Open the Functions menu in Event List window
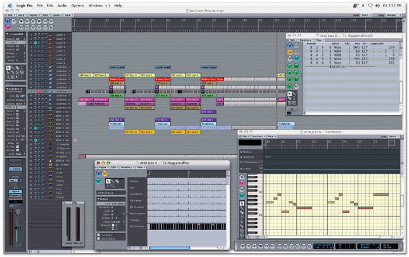 306,40
